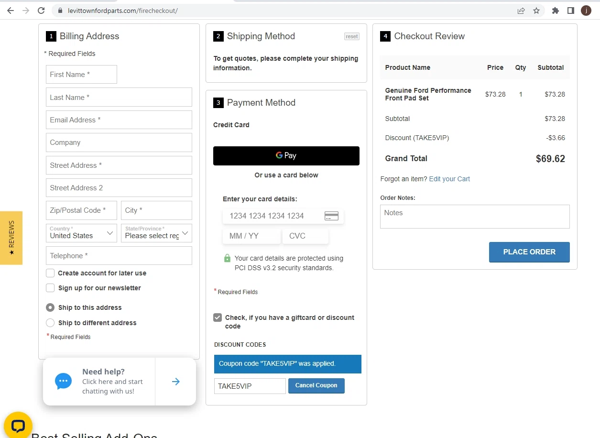Click the Street Address 2 field

pos(119,188)
